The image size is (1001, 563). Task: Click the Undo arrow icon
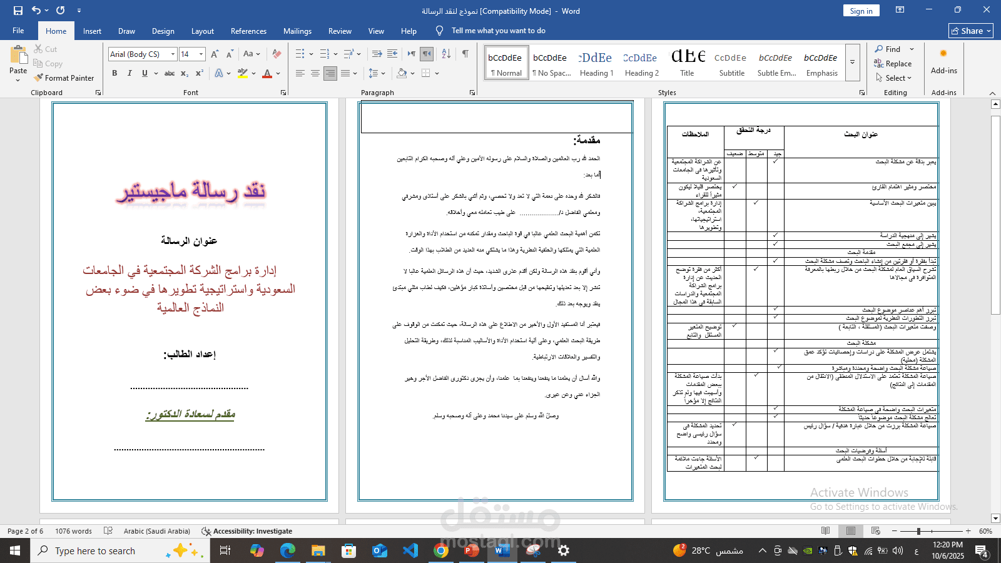[x=36, y=11]
